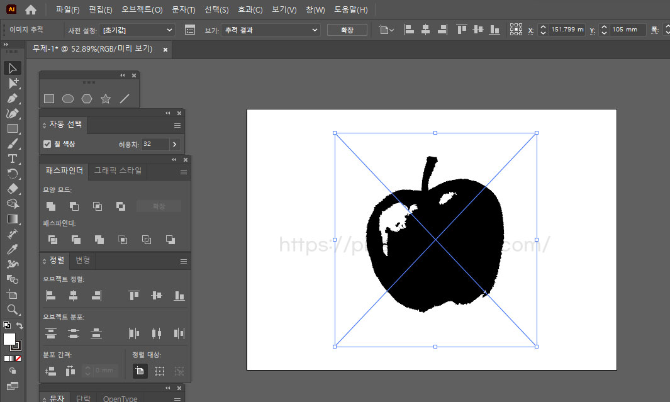Screen dimensions: 670x402
Task: Apply Exclude shape mode
Action: point(121,206)
